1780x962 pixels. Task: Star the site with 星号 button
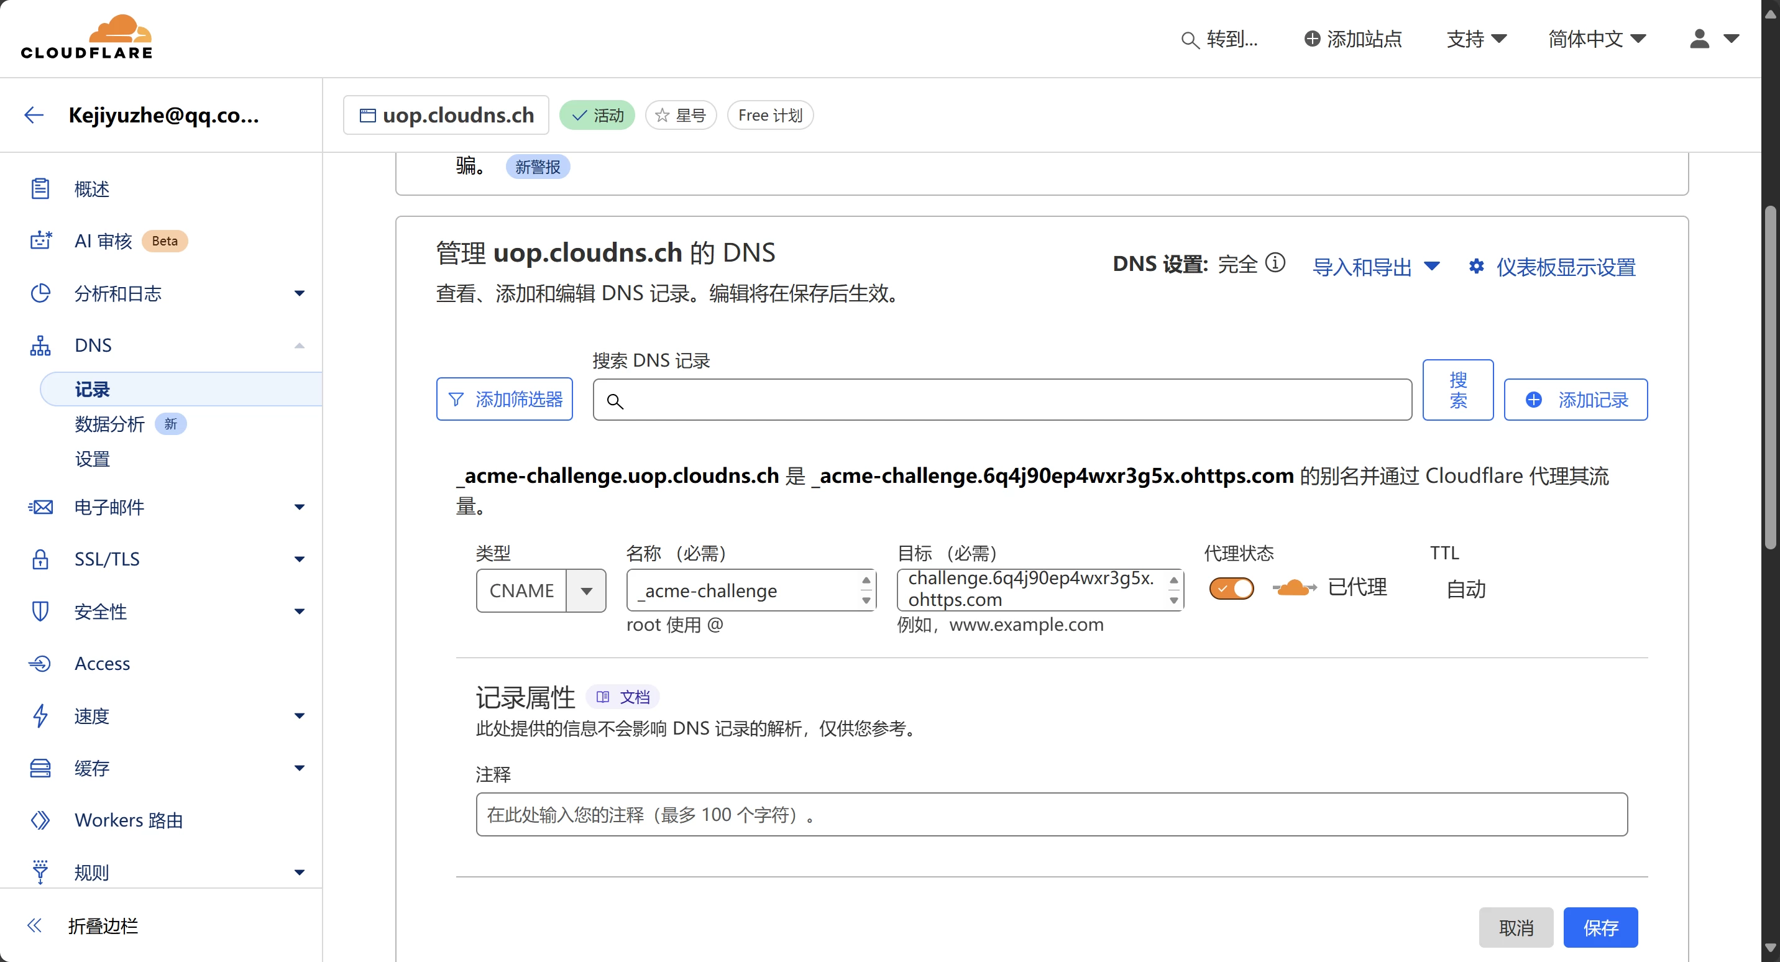681,116
